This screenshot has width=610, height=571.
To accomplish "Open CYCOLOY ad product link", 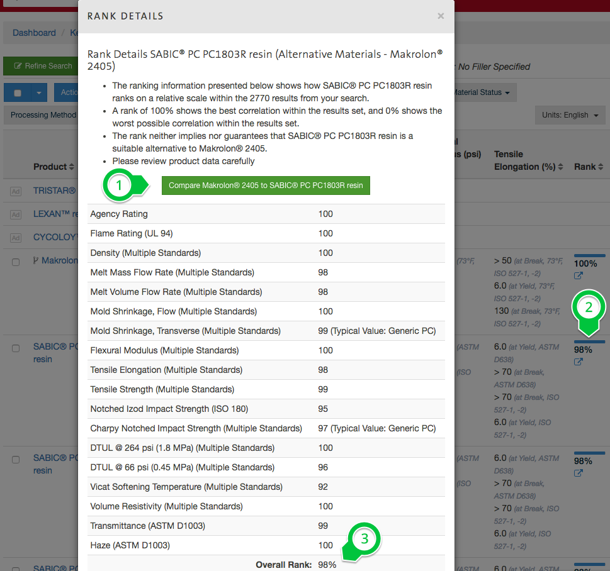I will click(55, 237).
